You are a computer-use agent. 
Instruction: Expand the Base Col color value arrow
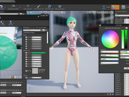pos(25,53)
